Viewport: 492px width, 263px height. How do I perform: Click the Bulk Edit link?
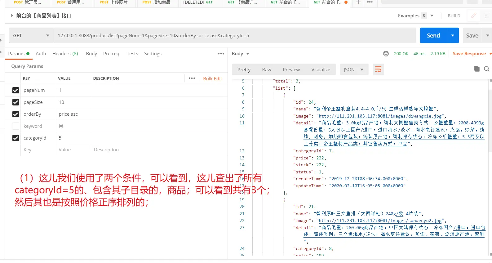(212, 78)
